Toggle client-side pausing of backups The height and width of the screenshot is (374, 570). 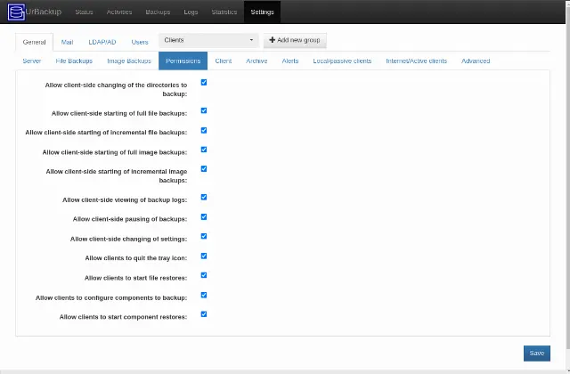[204, 216]
